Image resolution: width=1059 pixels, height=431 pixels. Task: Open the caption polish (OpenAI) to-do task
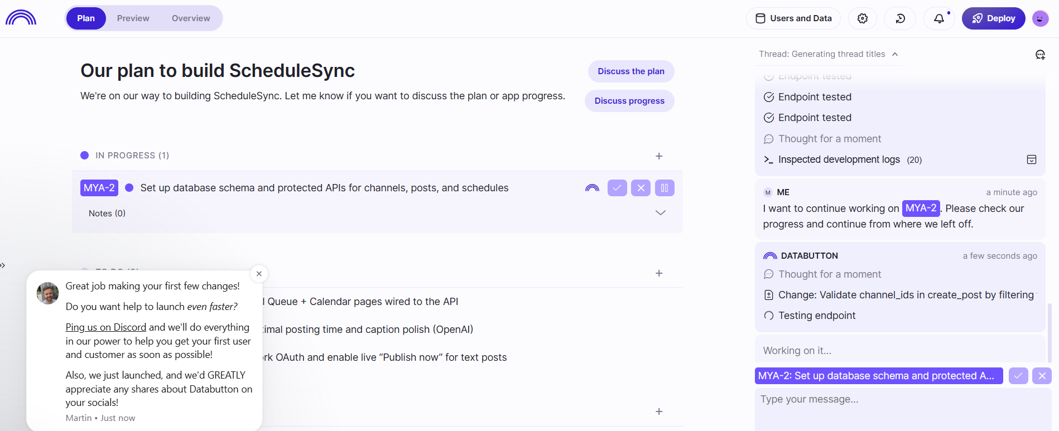pyautogui.click(x=368, y=330)
